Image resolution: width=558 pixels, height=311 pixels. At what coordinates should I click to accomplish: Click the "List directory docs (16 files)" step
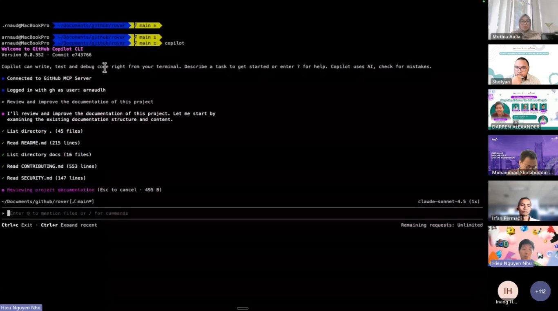coord(49,155)
